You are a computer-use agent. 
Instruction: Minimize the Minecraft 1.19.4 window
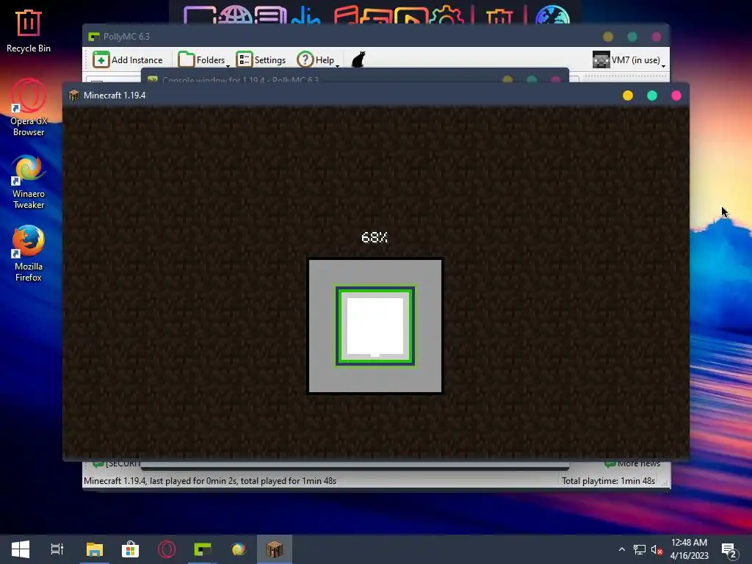coord(627,95)
